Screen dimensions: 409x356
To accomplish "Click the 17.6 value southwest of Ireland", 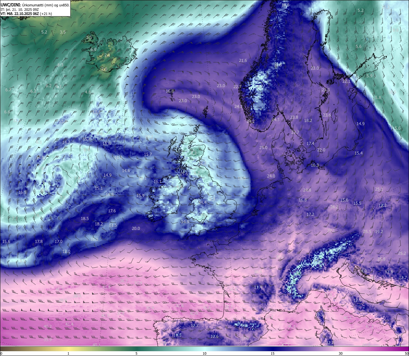I will [x=112, y=211].
